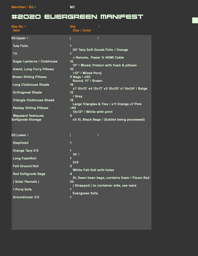Viewport: 198px width, 256px height.
Task: Select the B2.Upper section heading
Action: [20, 38]
